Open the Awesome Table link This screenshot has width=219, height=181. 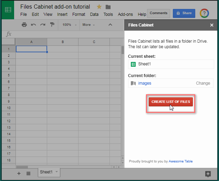180,161
